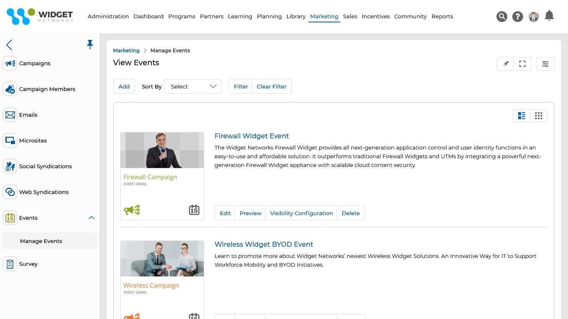Open the Dashboard menu item
This screenshot has height=319, width=568.
coord(148,17)
